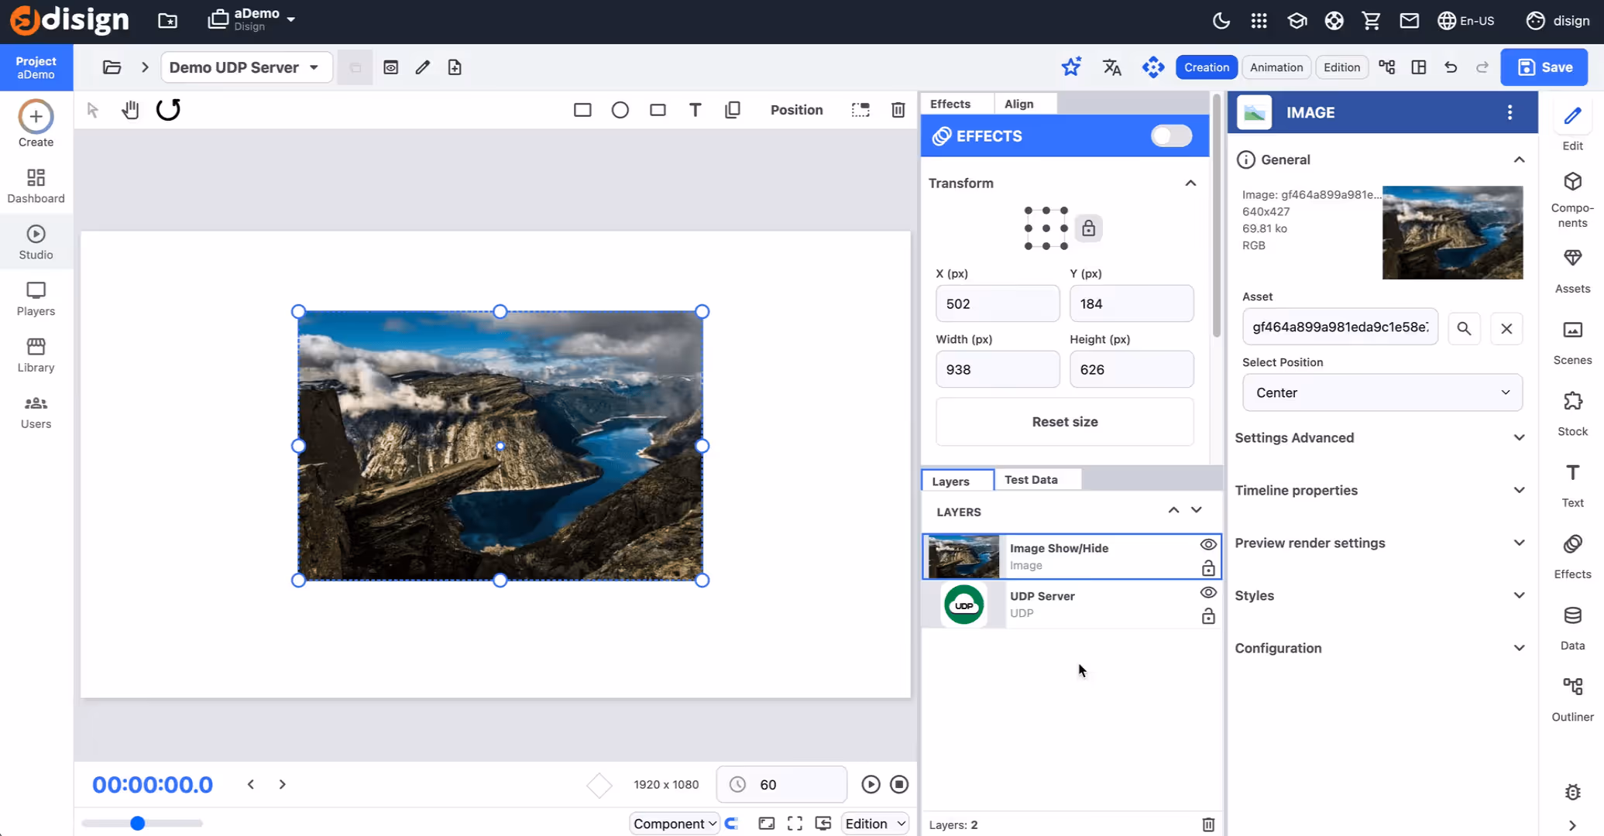This screenshot has height=836, width=1604.
Task: Click the Reset size button
Action: click(x=1064, y=422)
